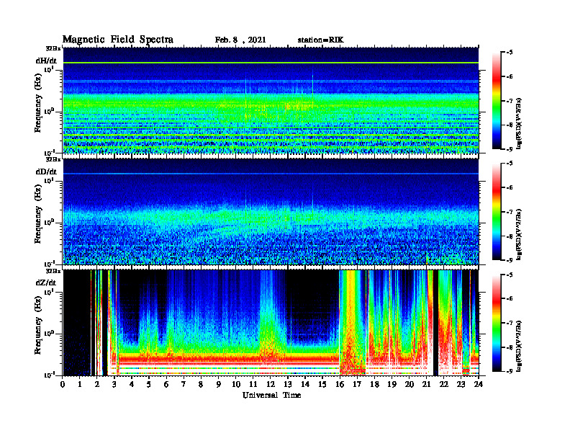Viewport: 570px width, 441px height.
Task: Click the "Magnetic Field Spectra" title
Action: [118, 40]
